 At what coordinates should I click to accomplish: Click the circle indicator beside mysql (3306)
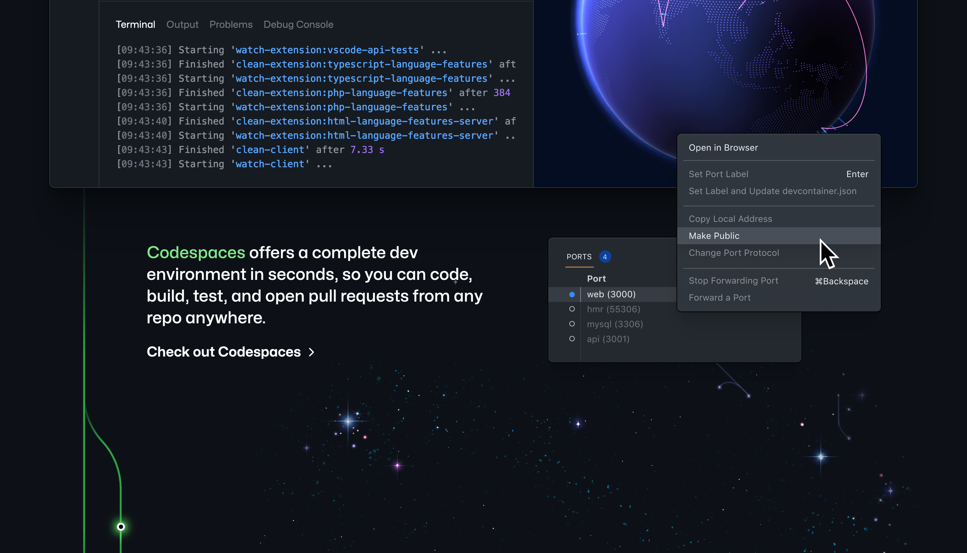coord(572,324)
